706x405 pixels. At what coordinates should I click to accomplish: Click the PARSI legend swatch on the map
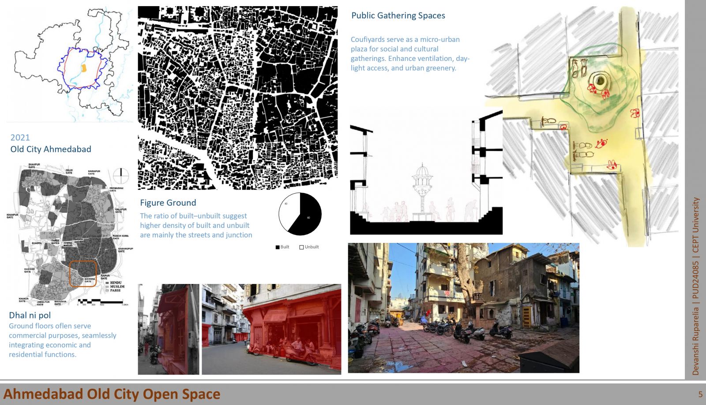(x=107, y=290)
